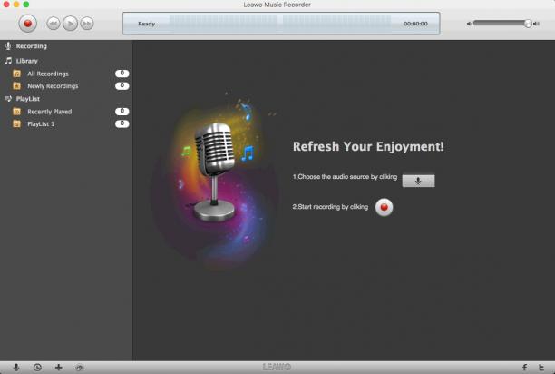Open the Recording section in sidebar
The image size is (555, 374).
pyautogui.click(x=31, y=46)
